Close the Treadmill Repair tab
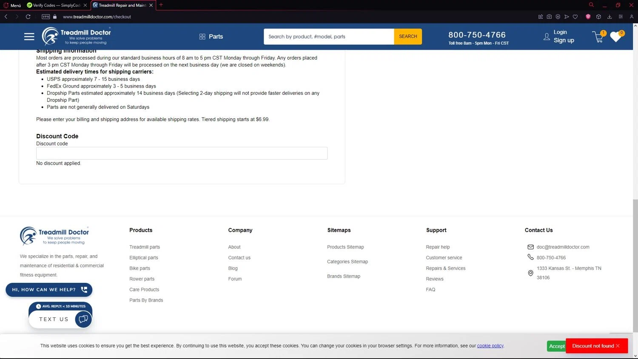 151,5
